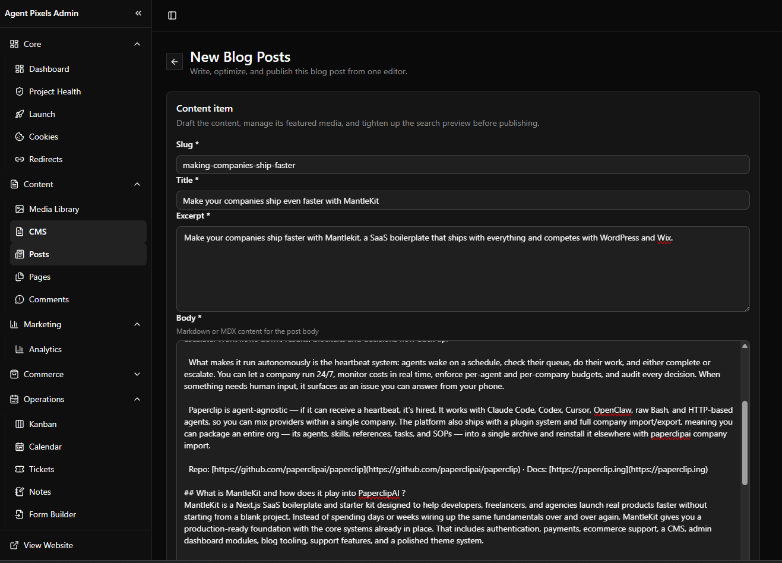Click the CMS document icon
The height and width of the screenshot is (563, 782).
click(20, 232)
